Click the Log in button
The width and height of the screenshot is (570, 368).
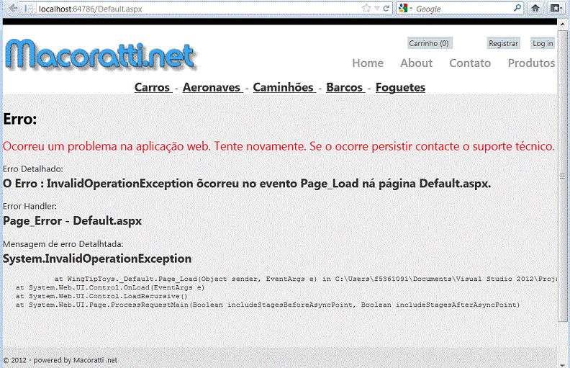pyautogui.click(x=543, y=43)
